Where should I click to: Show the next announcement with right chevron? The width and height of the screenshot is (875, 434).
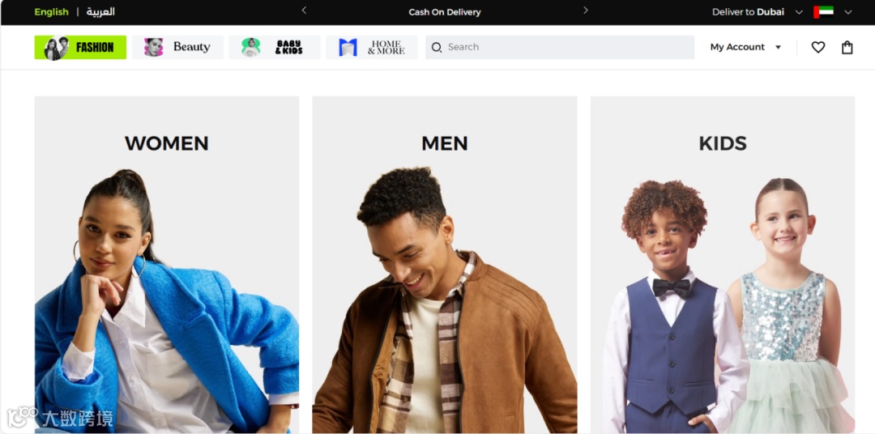pos(586,10)
